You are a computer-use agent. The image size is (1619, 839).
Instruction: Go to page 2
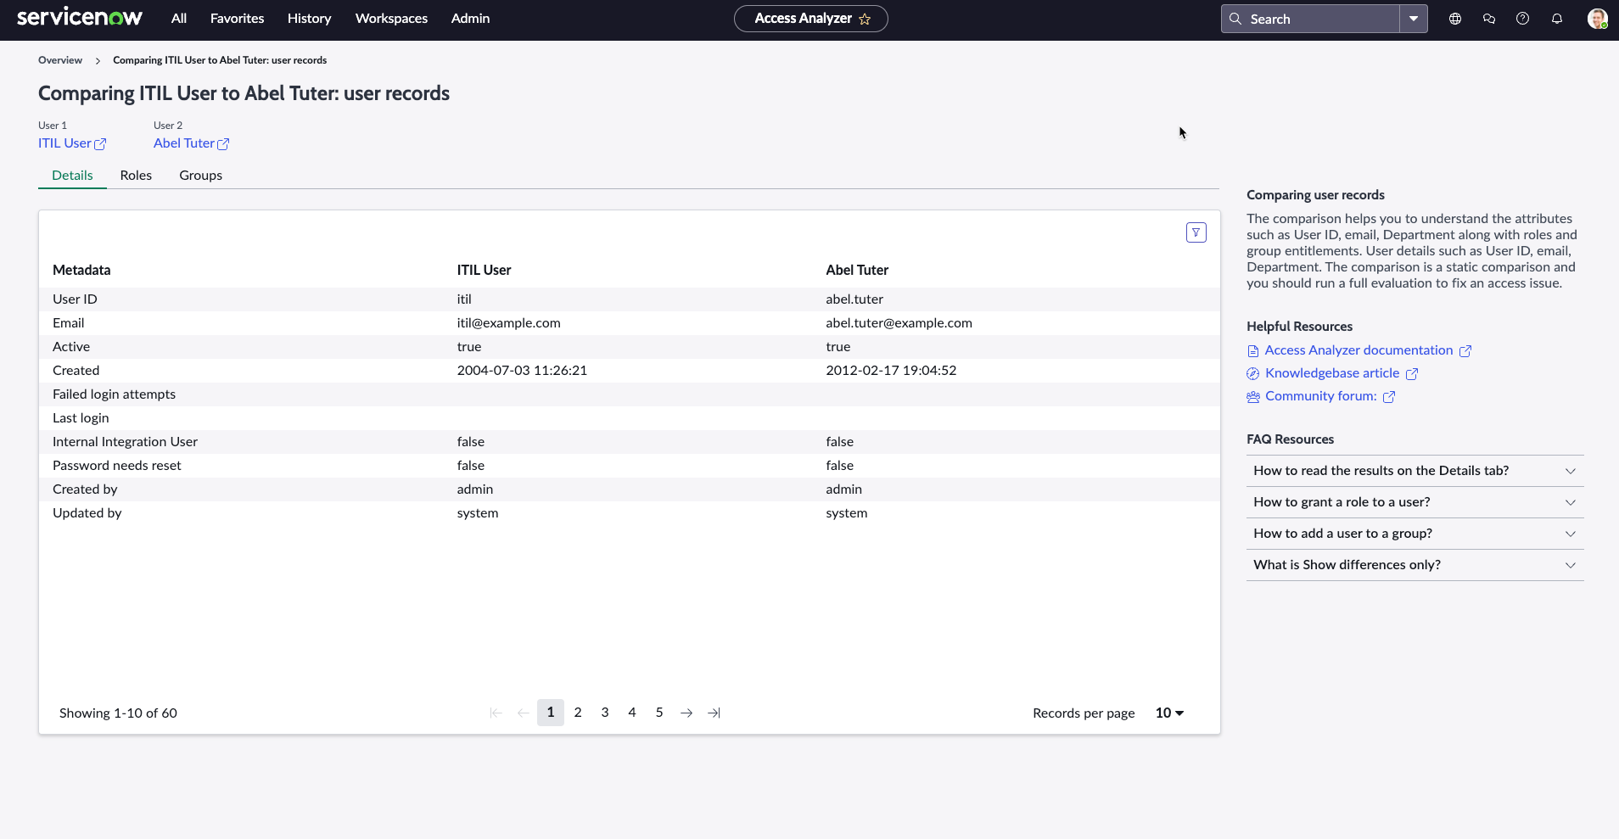[x=578, y=713]
